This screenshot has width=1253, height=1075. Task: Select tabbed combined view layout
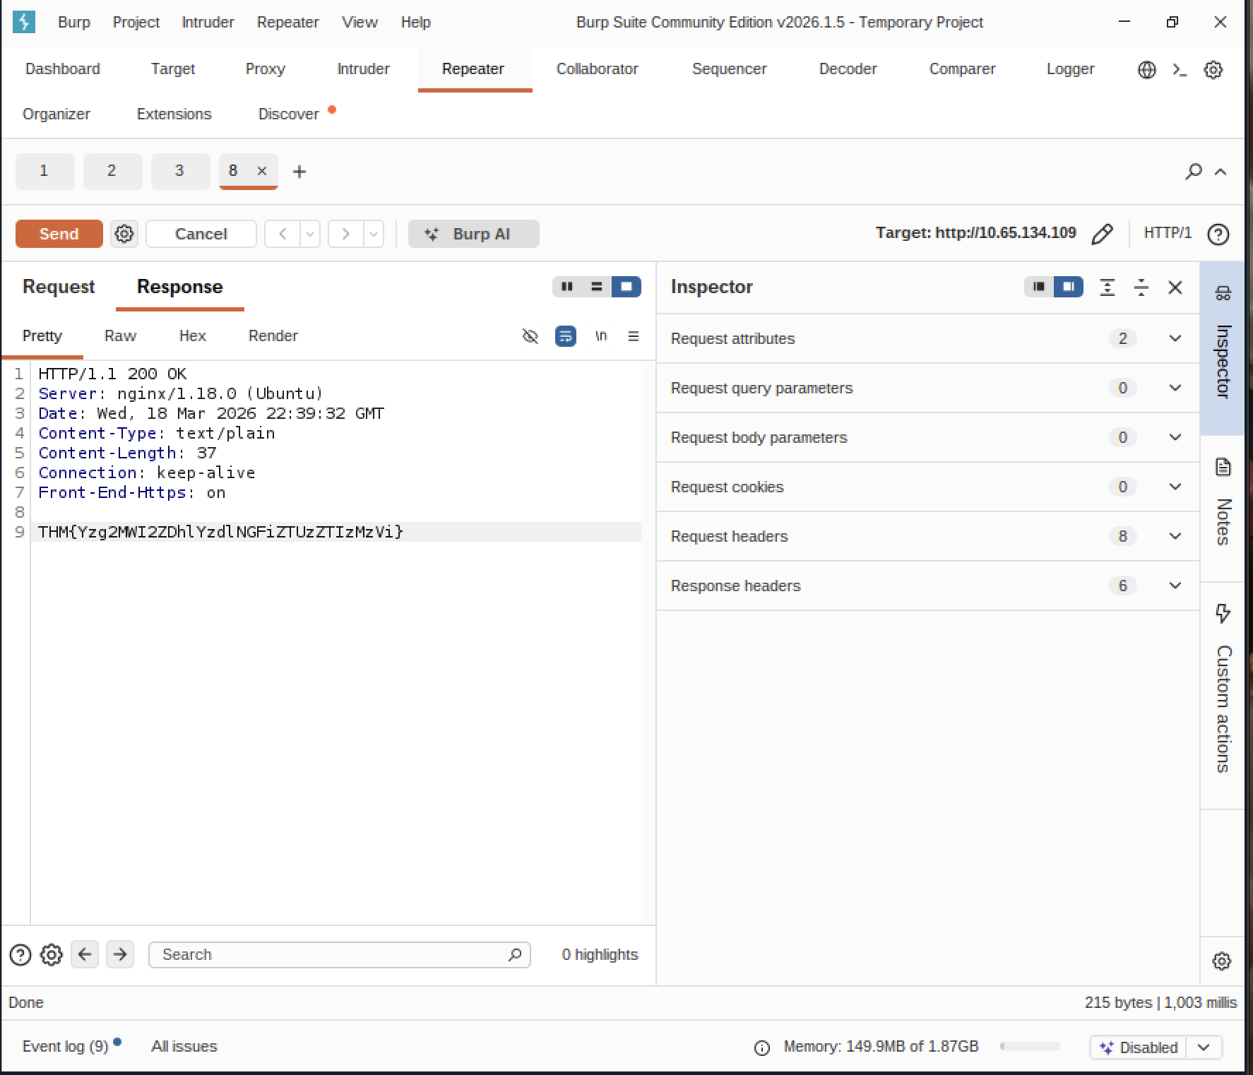tap(626, 287)
